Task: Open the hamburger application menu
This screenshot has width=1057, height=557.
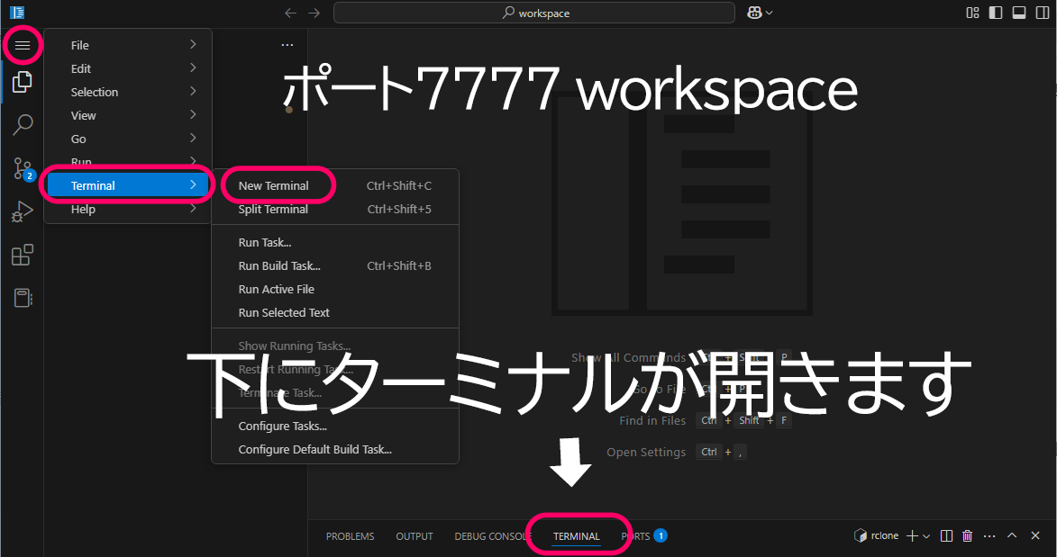Action: point(23,45)
